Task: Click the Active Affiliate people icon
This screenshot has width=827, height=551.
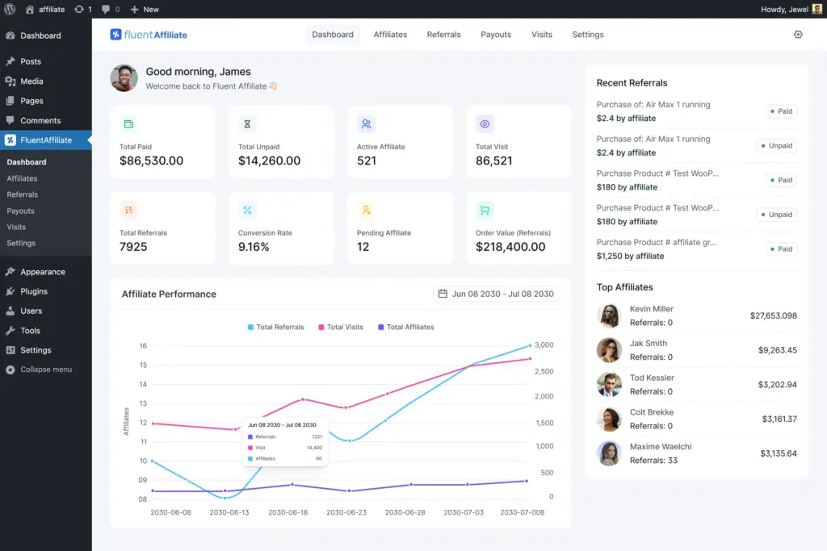Action: tap(366, 123)
